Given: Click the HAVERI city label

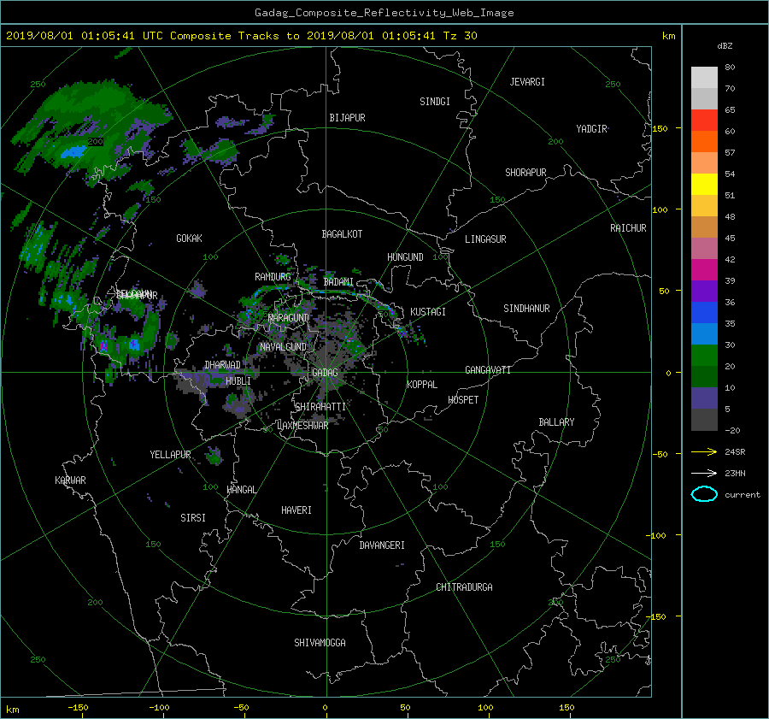Looking at the screenshot, I should tap(296, 510).
